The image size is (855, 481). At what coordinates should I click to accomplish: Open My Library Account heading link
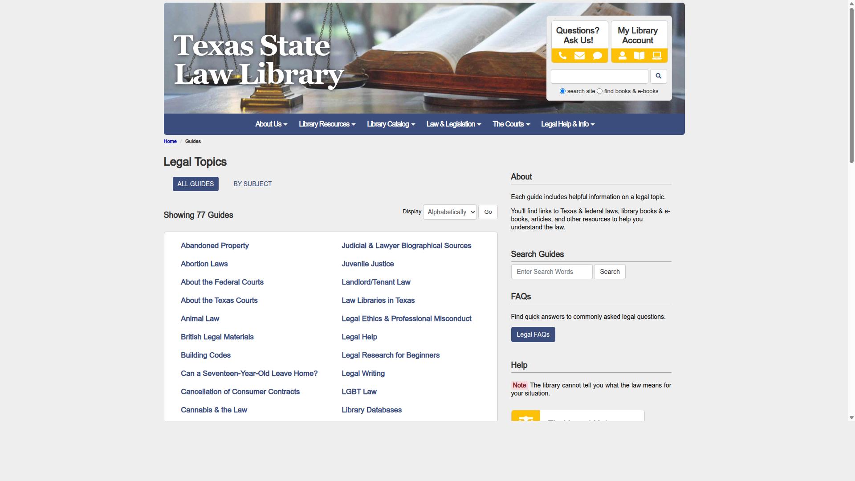pos(638,36)
